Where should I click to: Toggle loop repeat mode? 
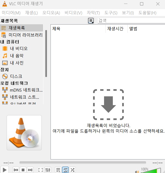point(65,170)
